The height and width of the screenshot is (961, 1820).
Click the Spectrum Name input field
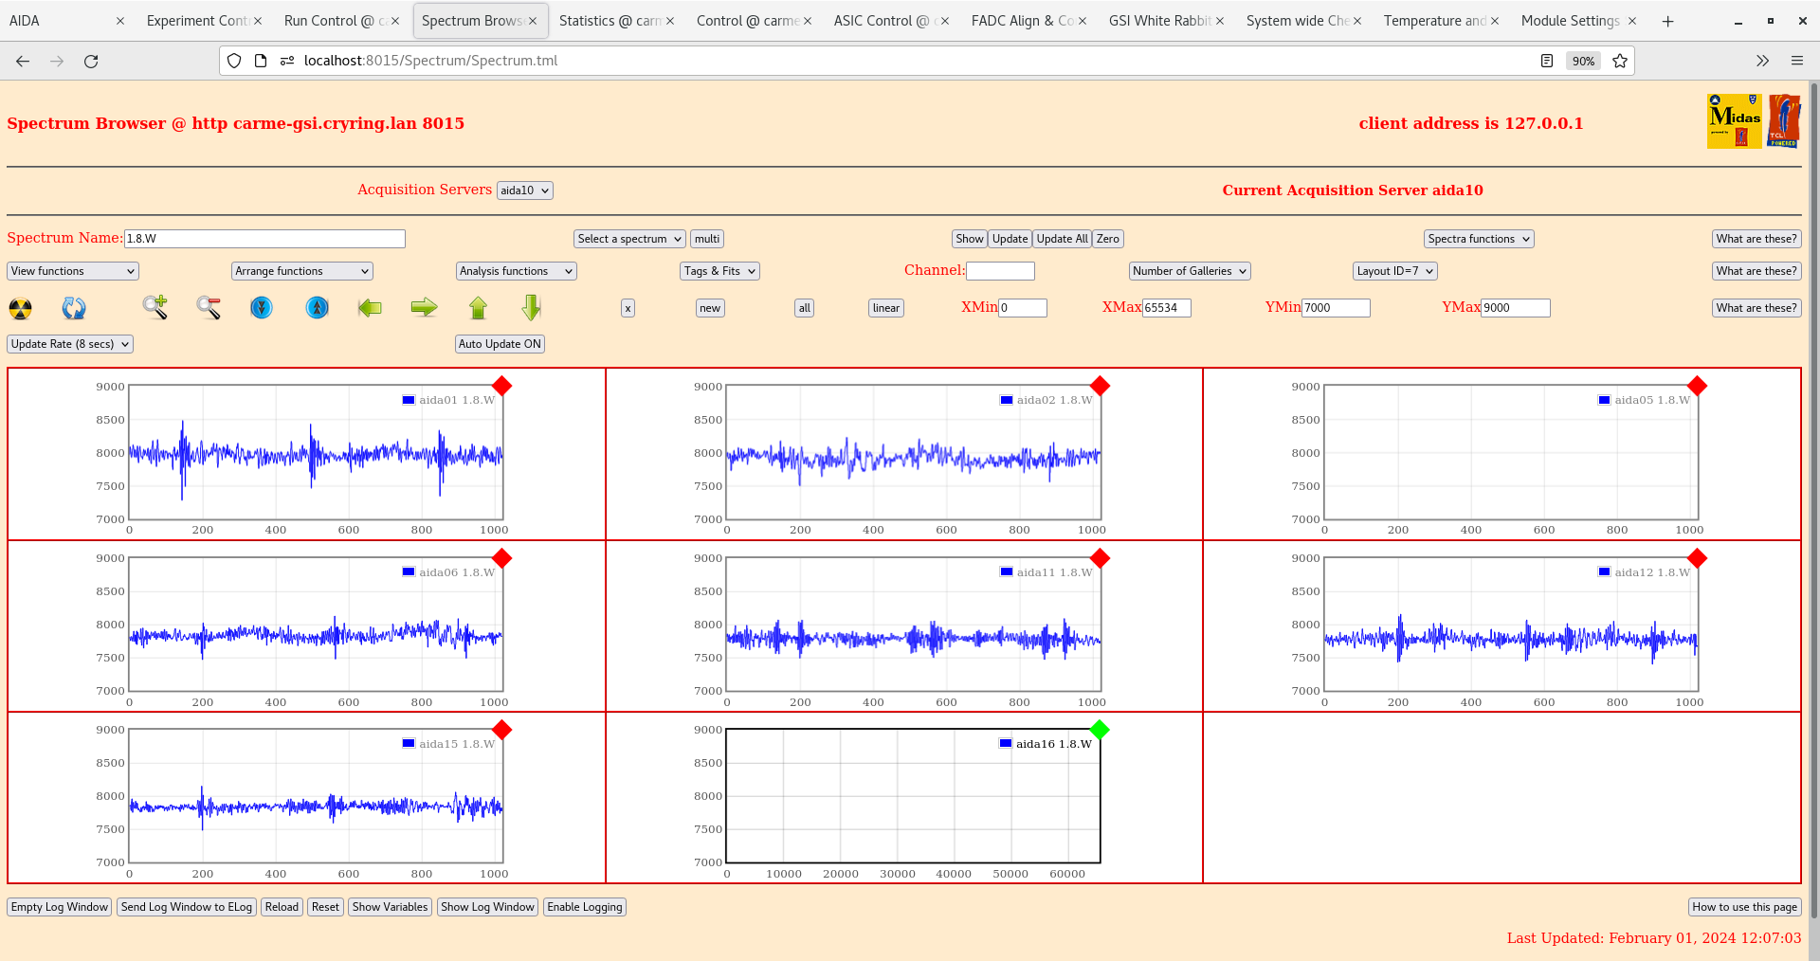coord(265,238)
